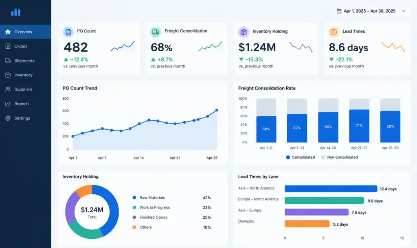Toggle Others legend entry

click(142, 227)
